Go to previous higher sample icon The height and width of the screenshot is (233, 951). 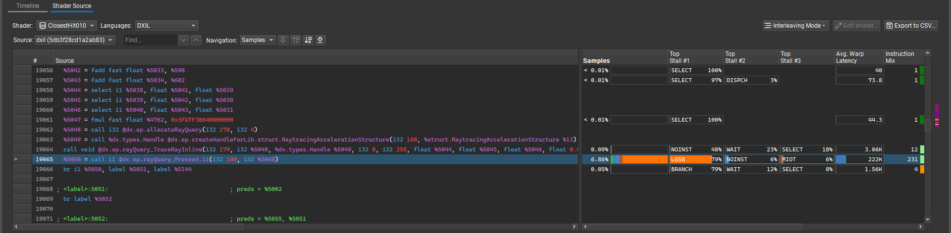point(296,40)
